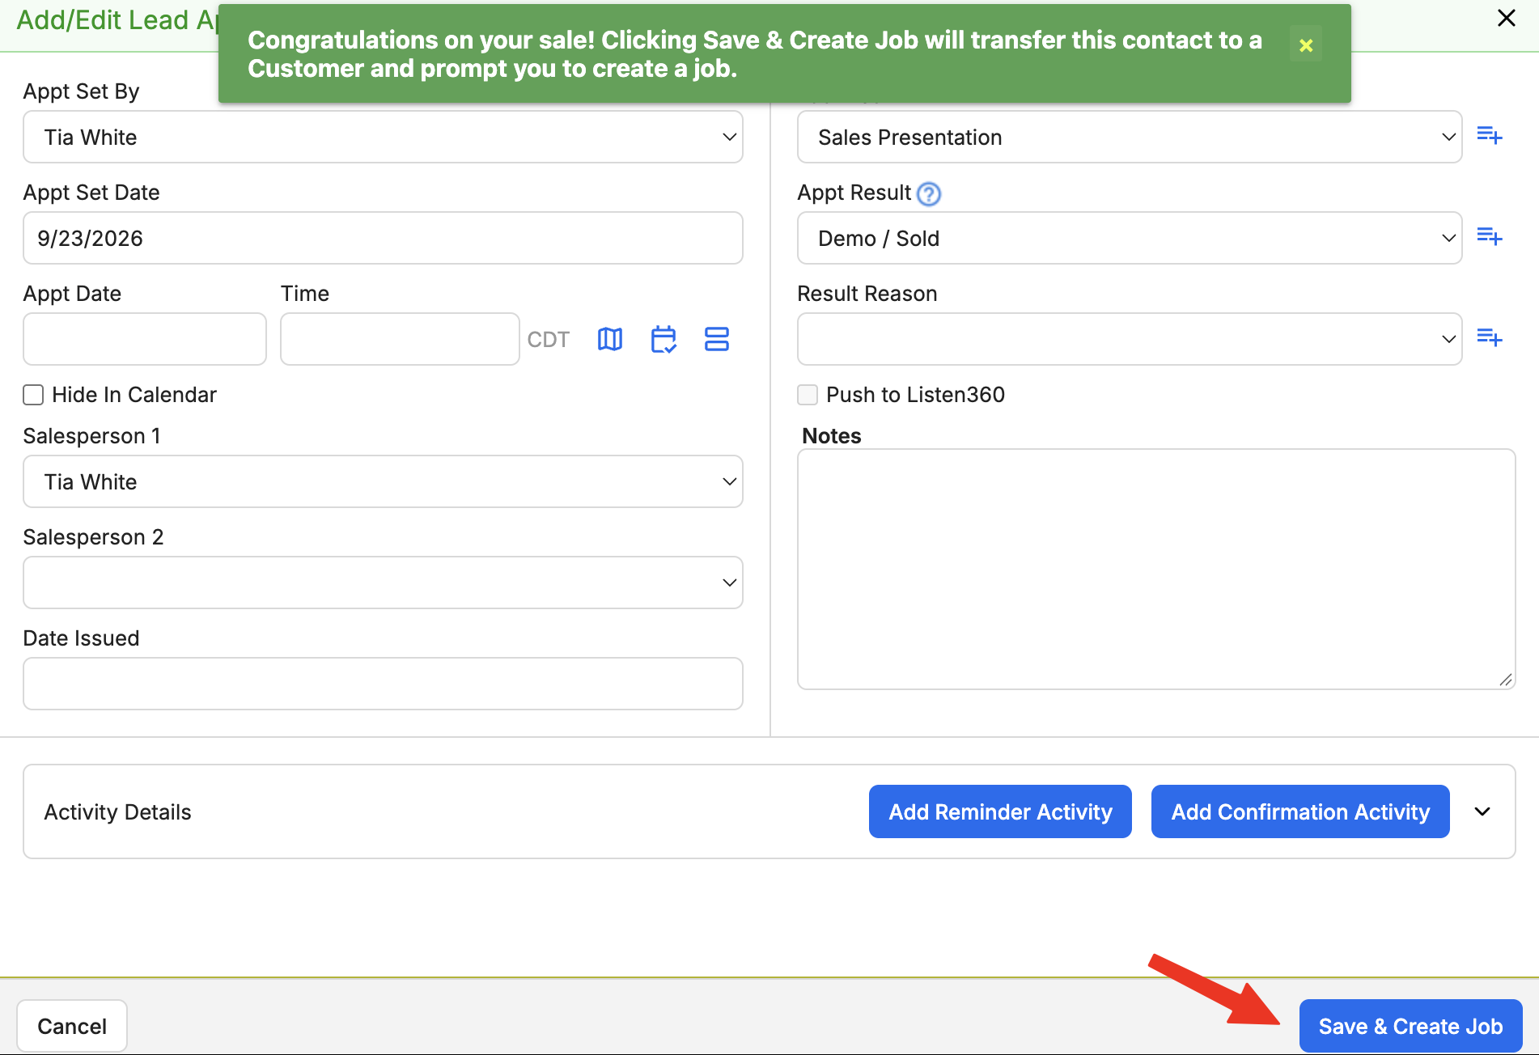Add new option beside Sales Presentation dropdown
1539x1055 pixels.
tap(1489, 135)
